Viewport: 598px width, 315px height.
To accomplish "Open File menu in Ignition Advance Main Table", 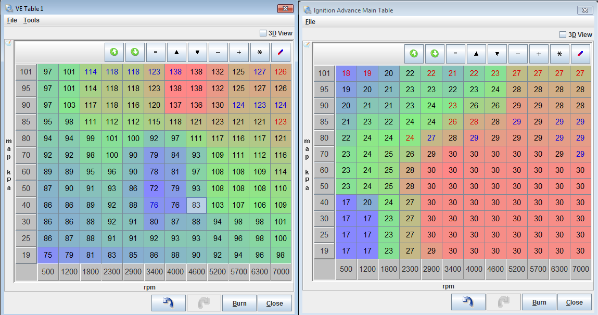I will (x=310, y=22).
